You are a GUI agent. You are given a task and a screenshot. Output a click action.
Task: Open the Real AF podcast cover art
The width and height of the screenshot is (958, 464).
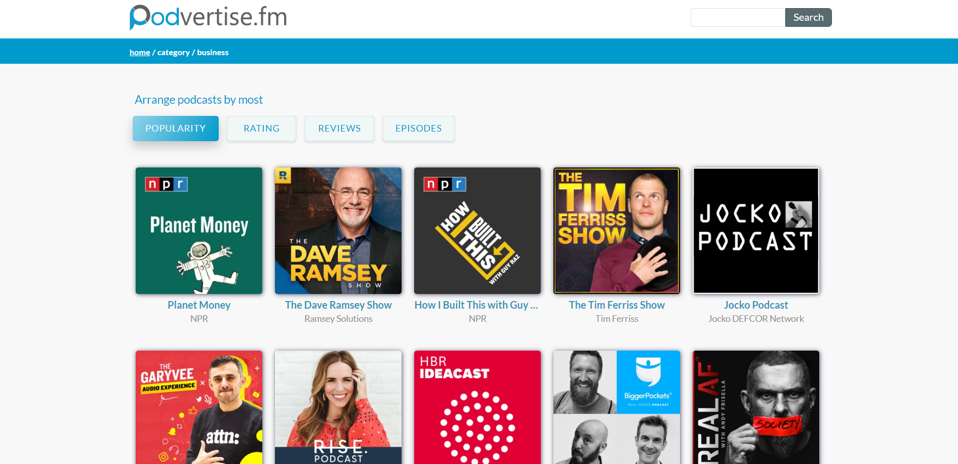(756, 407)
